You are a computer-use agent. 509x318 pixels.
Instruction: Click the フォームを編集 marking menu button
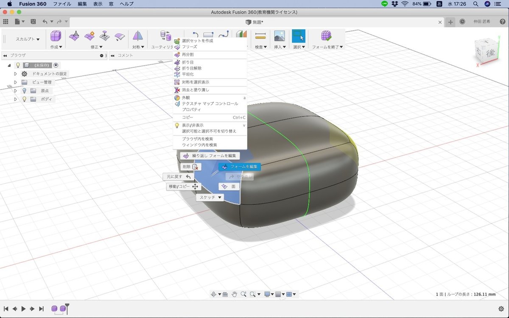240,167
